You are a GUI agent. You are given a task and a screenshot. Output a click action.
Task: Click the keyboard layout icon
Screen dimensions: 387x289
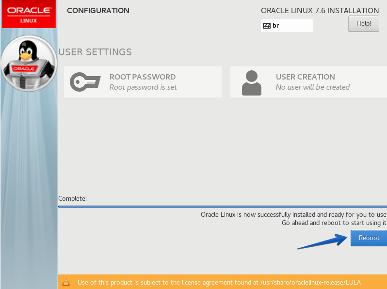[x=266, y=26]
